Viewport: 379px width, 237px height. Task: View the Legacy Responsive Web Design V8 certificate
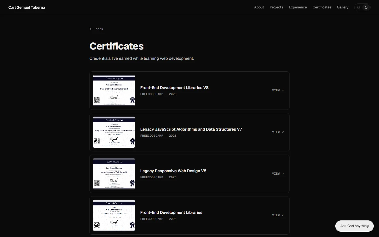click(x=278, y=174)
